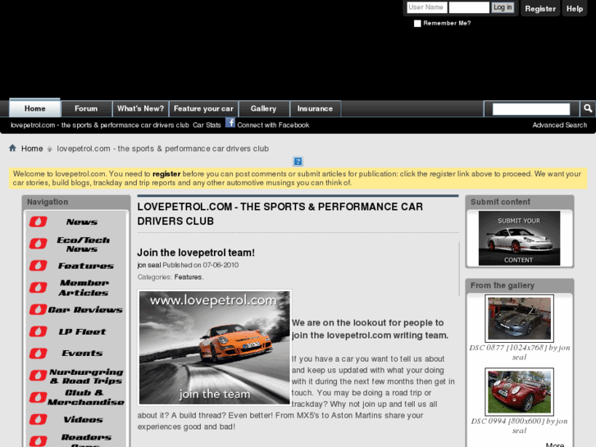Open the Insurance tab
The width and height of the screenshot is (596, 447).
[x=315, y=108]
